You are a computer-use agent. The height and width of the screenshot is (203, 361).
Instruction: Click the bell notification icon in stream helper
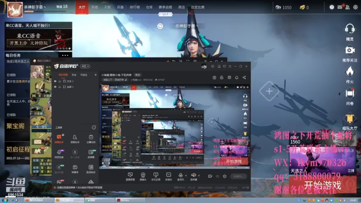[x=236, y=78]
